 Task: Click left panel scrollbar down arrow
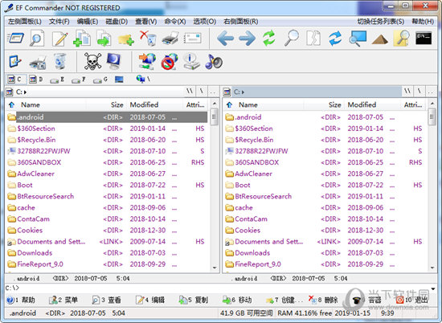point(215,268)
